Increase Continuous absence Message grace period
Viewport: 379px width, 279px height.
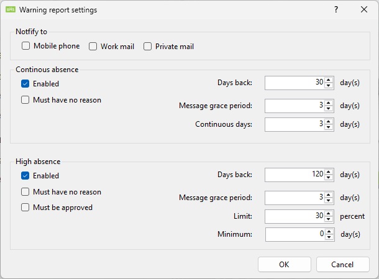click(329, 103)
